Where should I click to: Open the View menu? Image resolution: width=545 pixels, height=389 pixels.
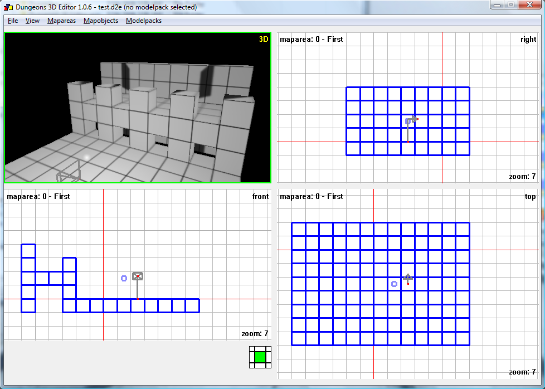[x=32, y=21]
